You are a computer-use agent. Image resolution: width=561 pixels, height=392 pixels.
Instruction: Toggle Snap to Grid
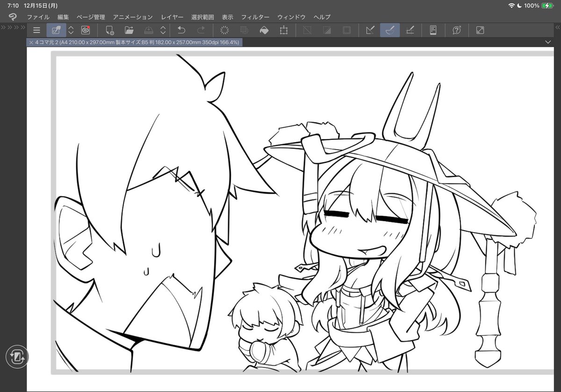410,30
